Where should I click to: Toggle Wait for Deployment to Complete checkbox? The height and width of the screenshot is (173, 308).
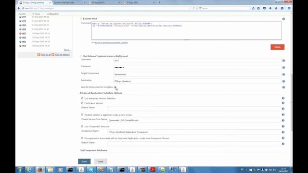pos(115,87)
